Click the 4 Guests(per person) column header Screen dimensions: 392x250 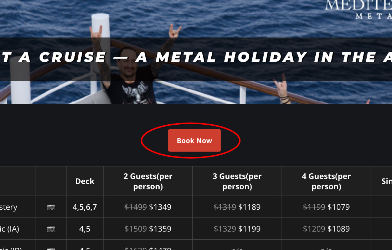(x=326, y=181)
